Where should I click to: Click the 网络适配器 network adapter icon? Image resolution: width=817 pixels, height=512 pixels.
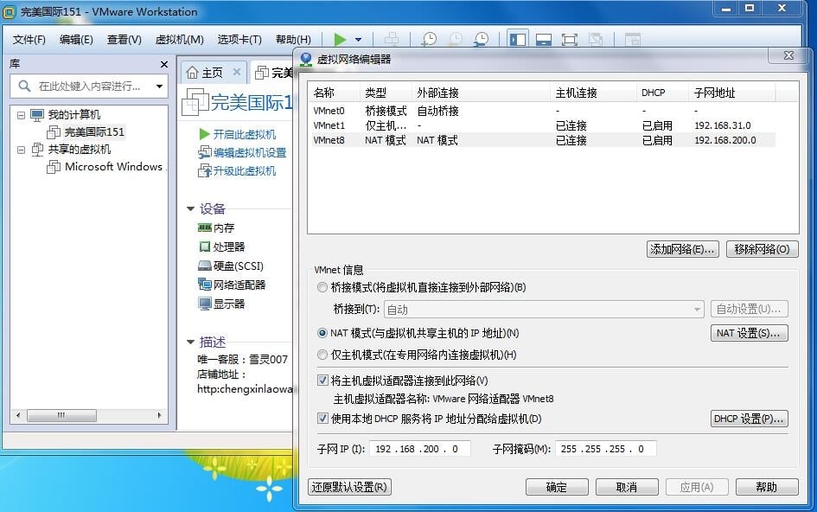coord(204,285)
